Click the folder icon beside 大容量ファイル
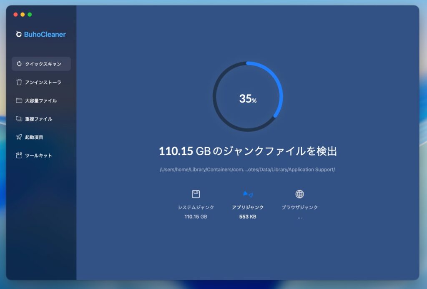The height and width of the screenshot is (289, 427). click(x=19, y=101)
